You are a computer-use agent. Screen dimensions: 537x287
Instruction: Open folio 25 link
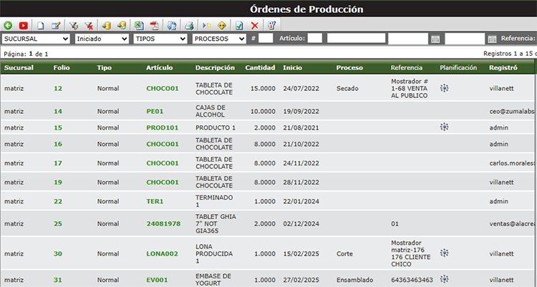58,223
